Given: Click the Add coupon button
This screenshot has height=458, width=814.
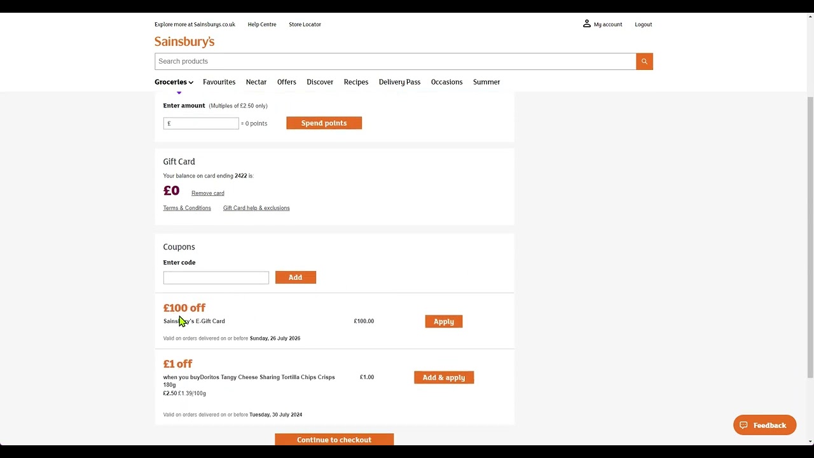Looking at the screenshot, I should click(296, 277).
